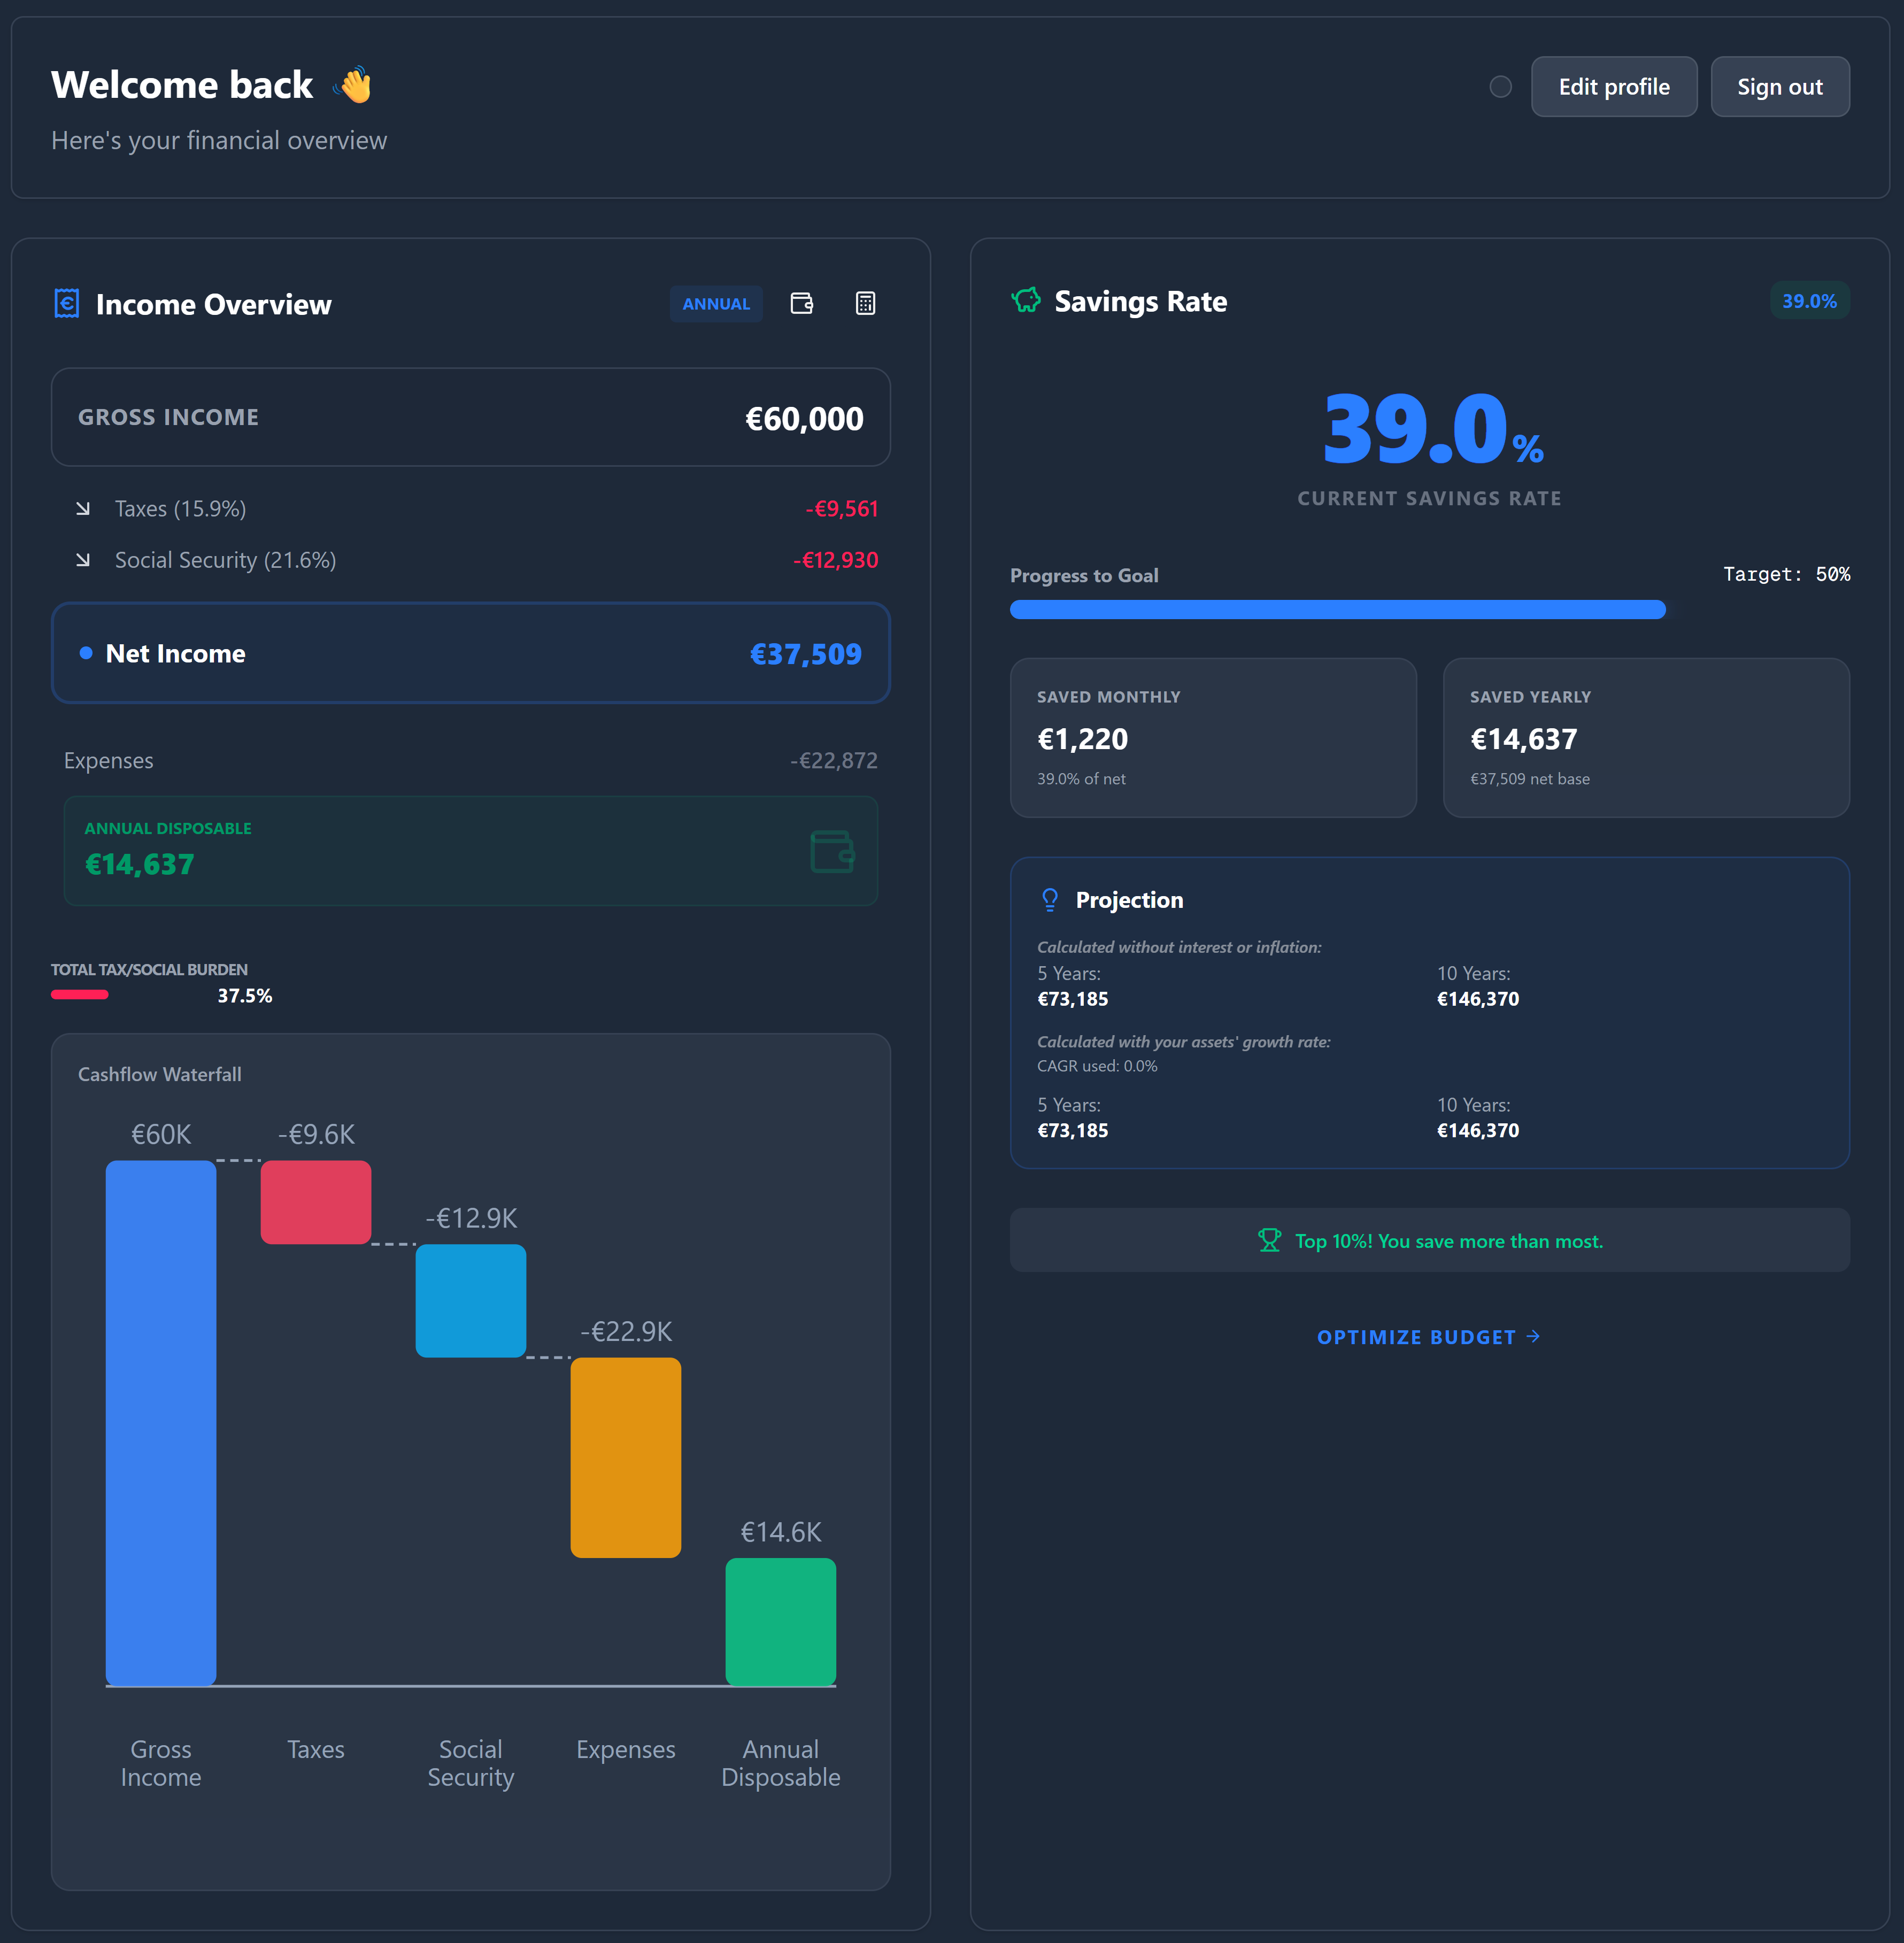
Task: Click the Edit profile button
Action: tap(1613, 87)
